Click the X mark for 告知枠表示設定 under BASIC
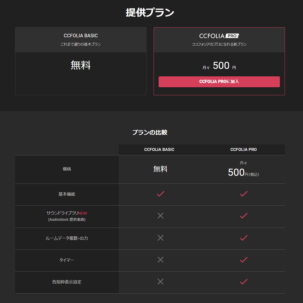The width and height of the screenshot is (303, 303). (x=160, y=282)
